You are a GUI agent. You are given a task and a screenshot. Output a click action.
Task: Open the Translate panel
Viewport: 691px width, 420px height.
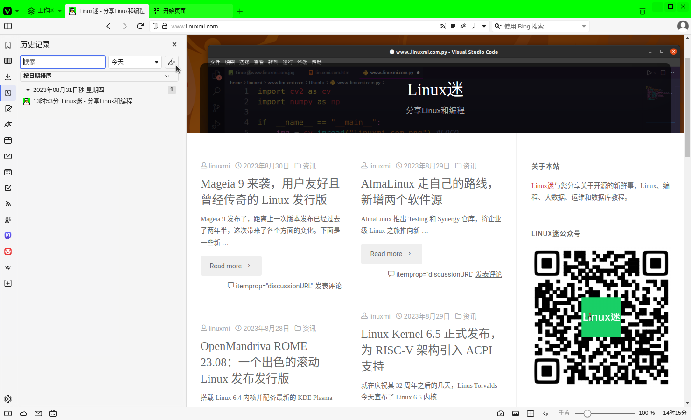[x=8, y=125]
